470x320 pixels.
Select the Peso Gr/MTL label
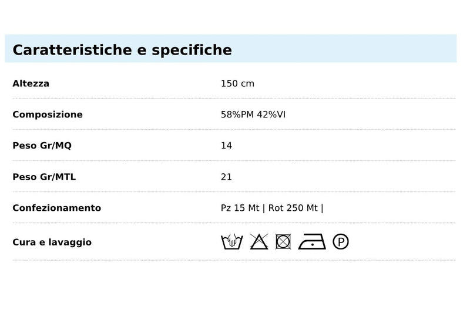[x=44, y=177]
